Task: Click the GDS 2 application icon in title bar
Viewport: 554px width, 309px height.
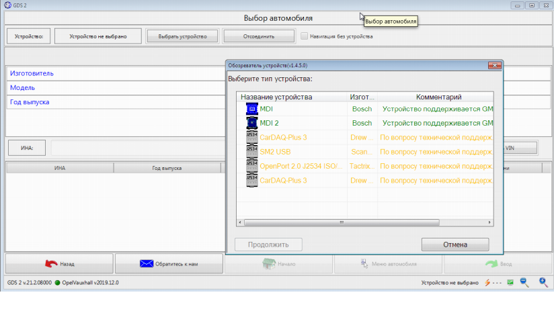Action: [x=8, y=5]
